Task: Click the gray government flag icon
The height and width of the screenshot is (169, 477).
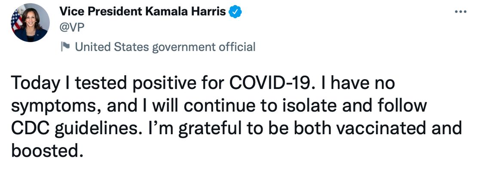Action: click(65, 47)
